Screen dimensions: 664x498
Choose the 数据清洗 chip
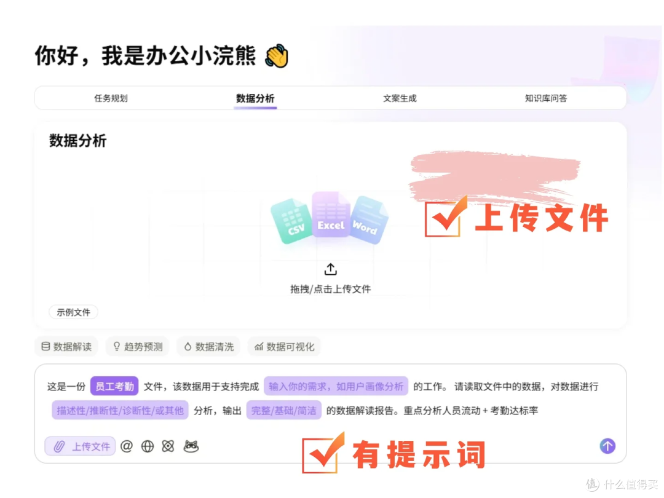point(209,347)
